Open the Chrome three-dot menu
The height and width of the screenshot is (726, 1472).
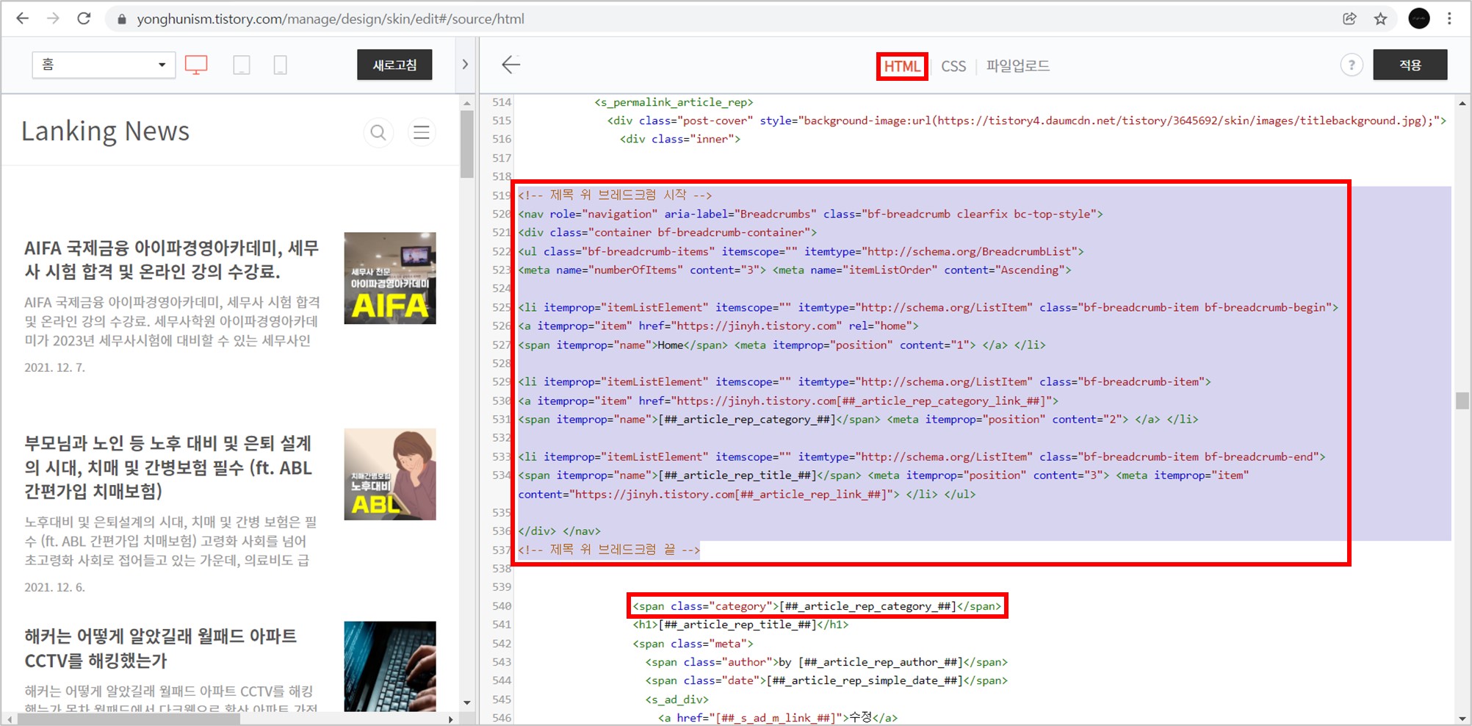point(1449,19)
